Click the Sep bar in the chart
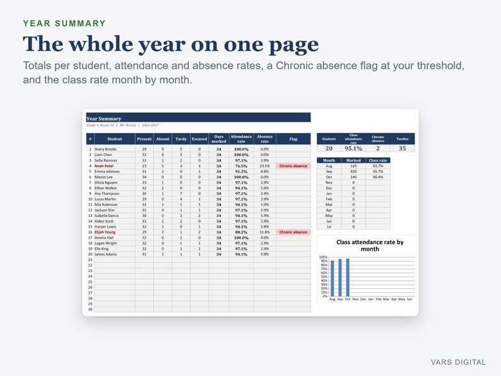Viewport: 501px width, 376px height. point(340,278)
